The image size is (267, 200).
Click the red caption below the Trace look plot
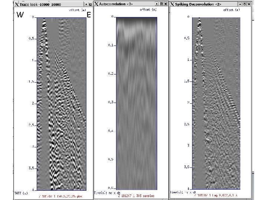[61, 196]
